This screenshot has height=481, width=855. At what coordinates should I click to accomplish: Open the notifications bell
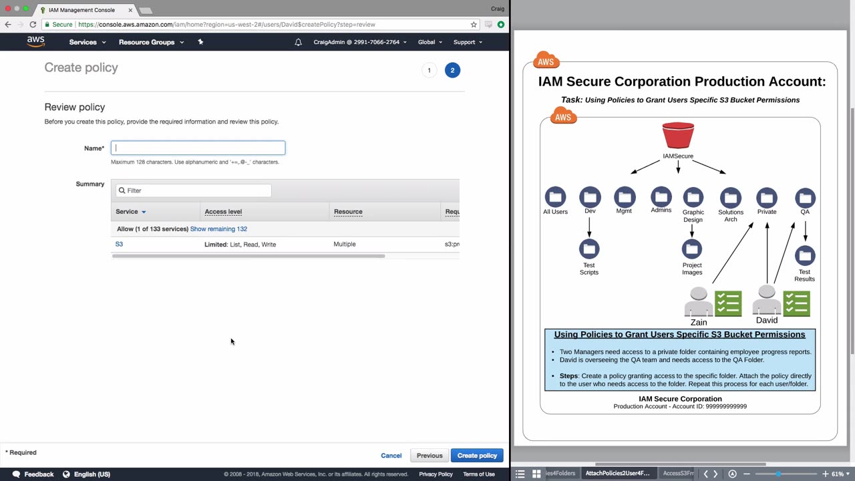click(299, 42)
